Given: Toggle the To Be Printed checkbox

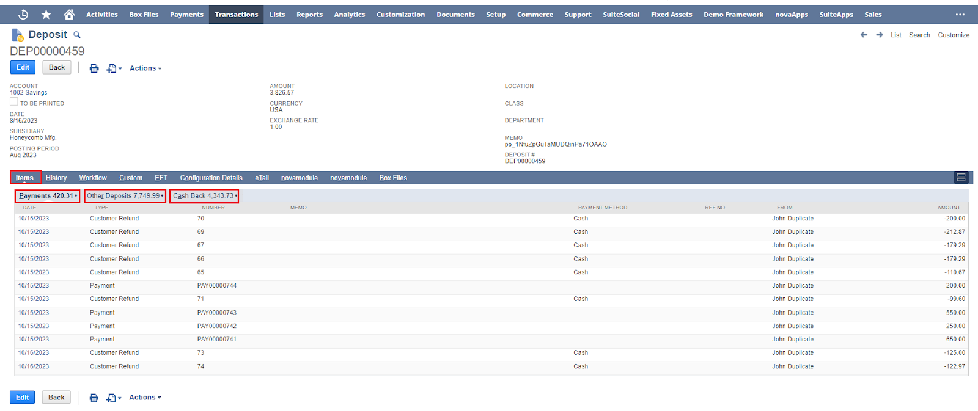Looking at the screenshot, I should tap(14, 102).
